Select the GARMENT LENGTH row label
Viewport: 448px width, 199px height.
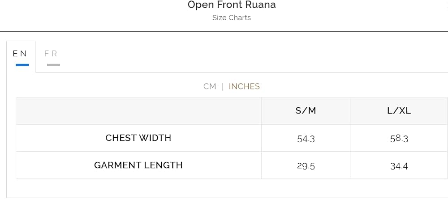click(138, 165)
